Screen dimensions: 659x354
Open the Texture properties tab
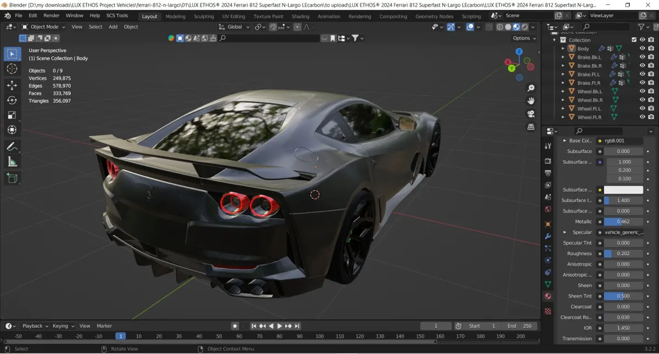[x=548, y=311]
